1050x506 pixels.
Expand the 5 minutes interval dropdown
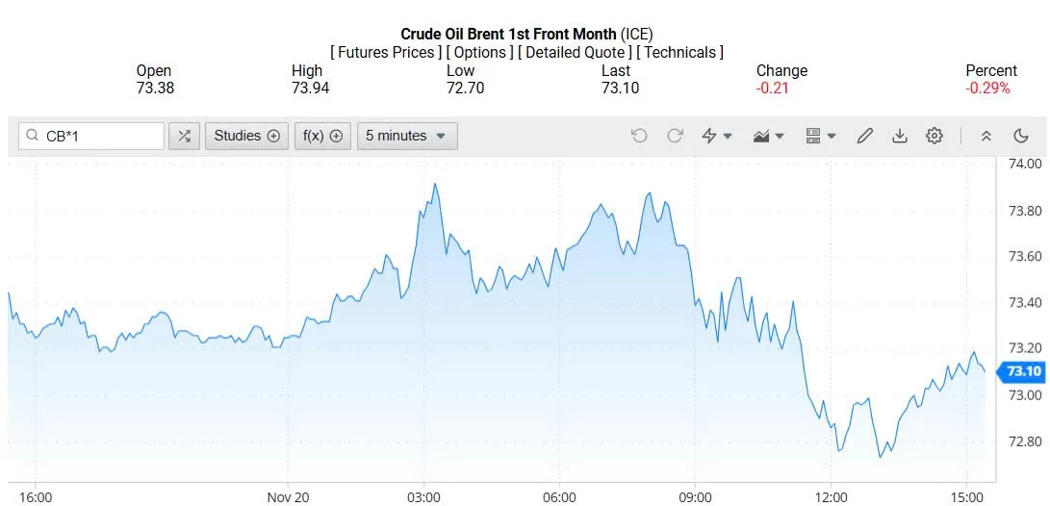(406, 137)
